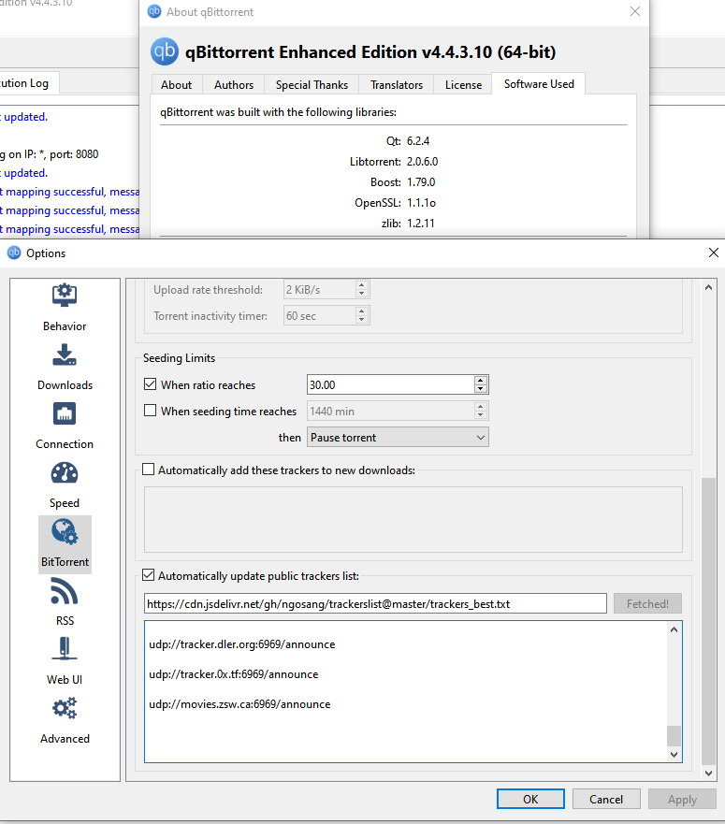This screenshot has height=824, width=725.
Task: Click the Libtorrent version 2.0.6.0
Action: coord(422,161)
